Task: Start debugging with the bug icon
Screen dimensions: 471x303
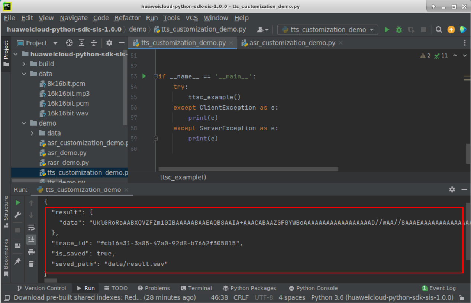Action: click(x=399, y=30)
